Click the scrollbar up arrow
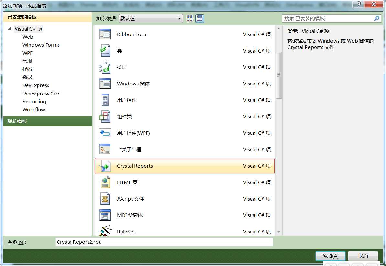This screenshot has width=386, height=266. point(279,28)
